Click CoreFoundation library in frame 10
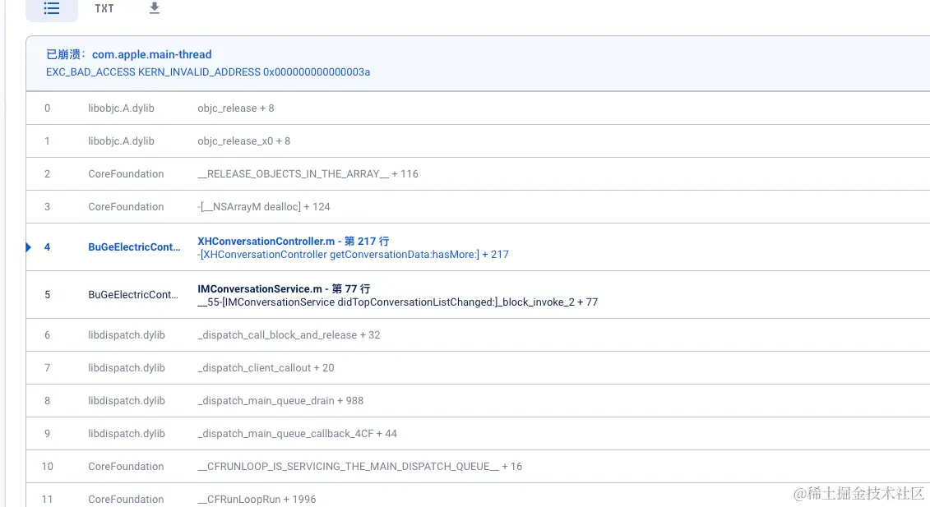Screen dimensions: 930x507 coord(126,467)
